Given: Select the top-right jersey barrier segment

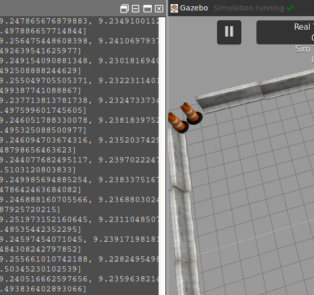Looking at the screenshot, I should pos(288,84).
